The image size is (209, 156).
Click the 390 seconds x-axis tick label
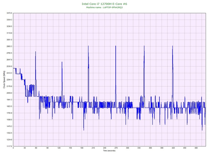click(162, 148)
